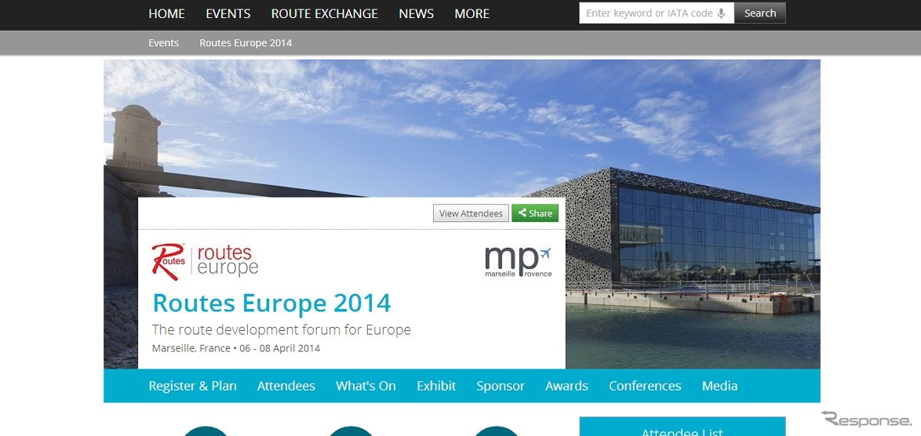
Task: Open the What's On tab
Action: click(366, 386)
